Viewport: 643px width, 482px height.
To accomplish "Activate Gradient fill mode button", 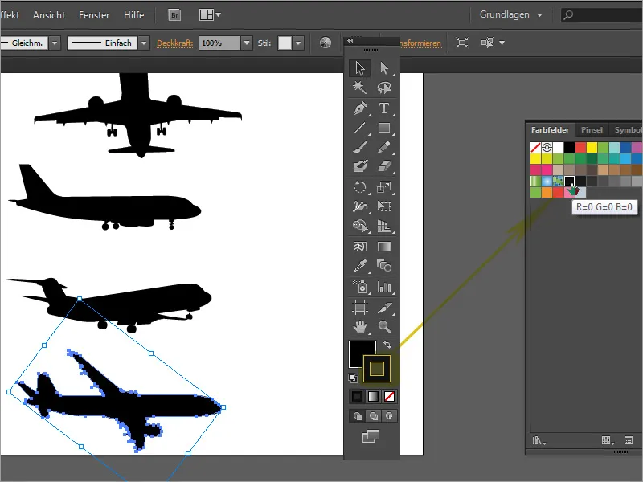I will (373, 396).
